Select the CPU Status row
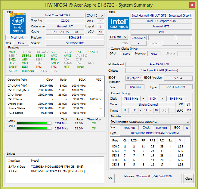Screen dimensions: 198x189 (x=55, y=99)
